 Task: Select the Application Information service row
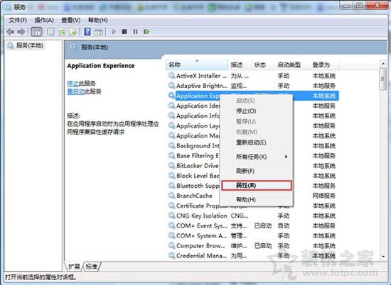pos(253,116)
